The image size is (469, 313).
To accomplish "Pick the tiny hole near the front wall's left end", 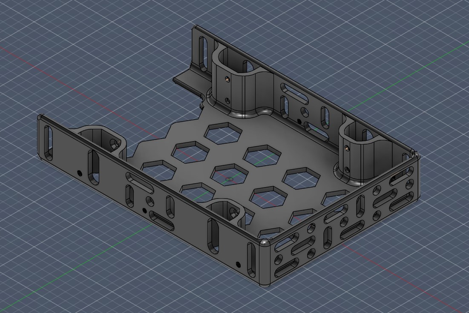I will (x=79, y=173).
